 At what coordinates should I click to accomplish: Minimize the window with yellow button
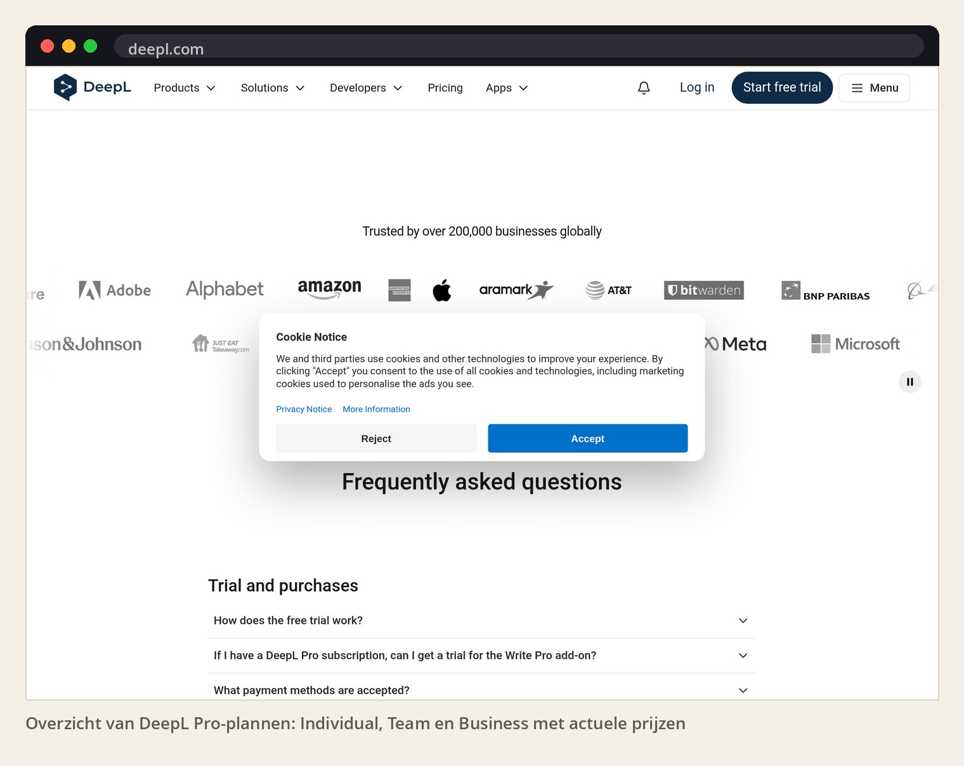[x=68, y=46]
